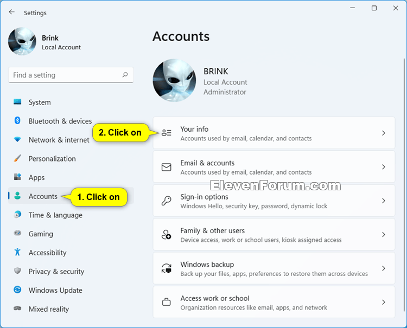Click the Mixed reality headset icon
Image resolution: width=407 pixels, height=328 pixels.
click(17, 308)
